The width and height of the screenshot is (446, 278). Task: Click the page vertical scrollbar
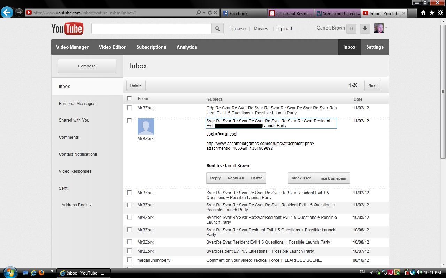tap(443, 92)
